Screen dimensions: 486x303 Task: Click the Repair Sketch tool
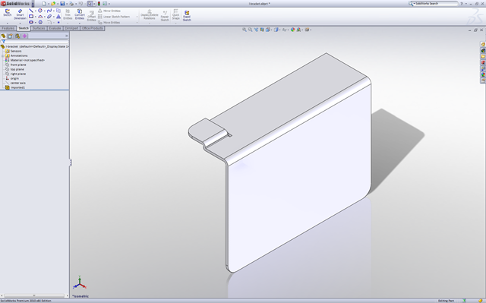coord(165,16)
